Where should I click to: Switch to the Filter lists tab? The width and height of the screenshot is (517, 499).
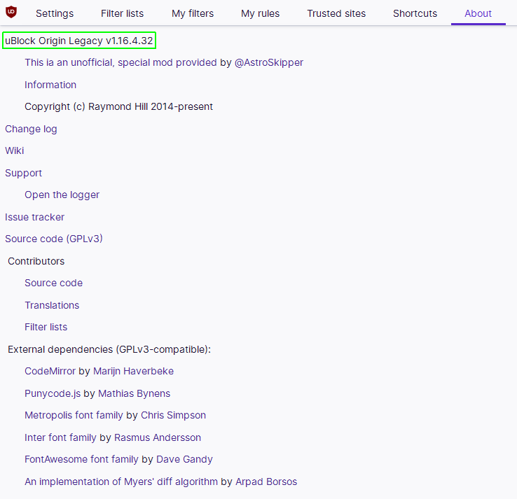tap(123, 13)
